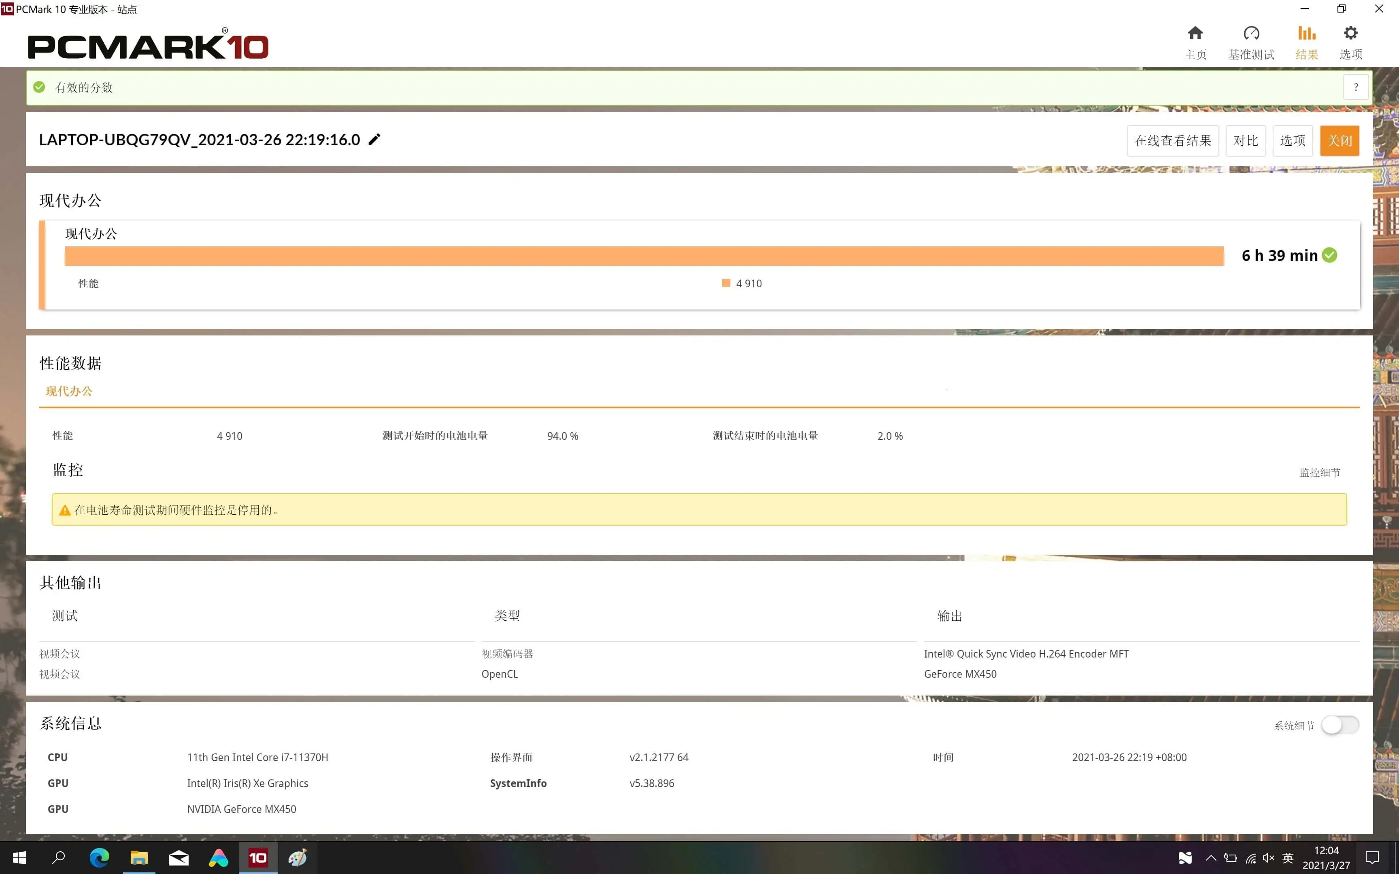
Task: Click Intel(R) Iris(R) Xe Graphics entry
Action: 247,783
